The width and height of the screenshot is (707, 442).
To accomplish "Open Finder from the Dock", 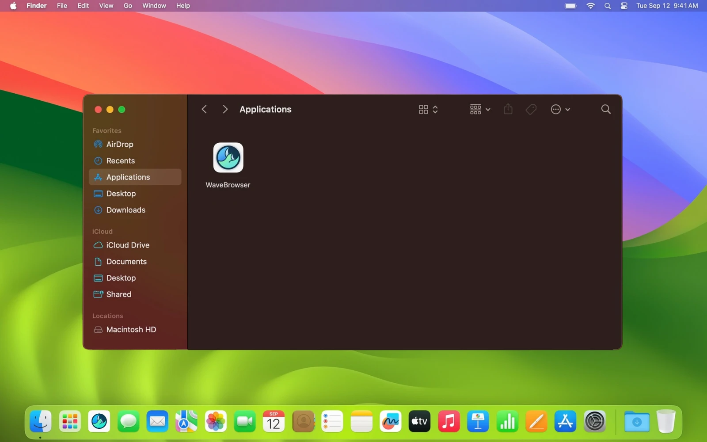I will tap(41, 421).
